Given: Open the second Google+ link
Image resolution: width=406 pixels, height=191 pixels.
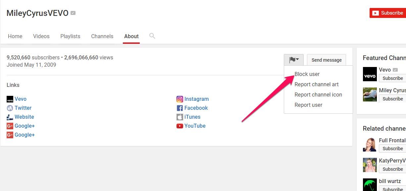Looking at the screenshot, I should click(25, 135).
